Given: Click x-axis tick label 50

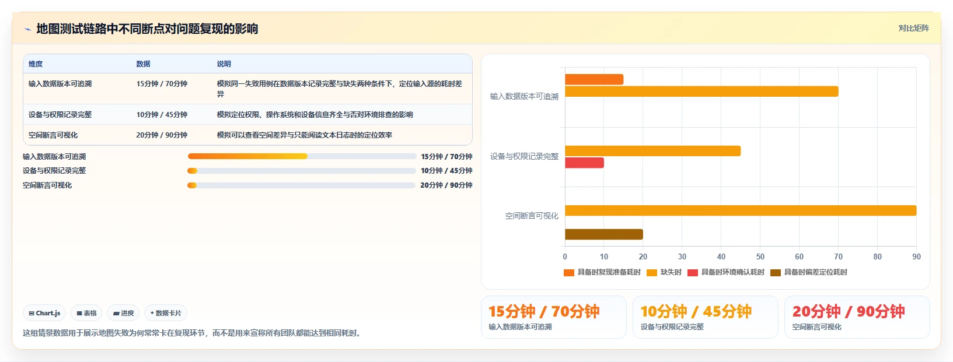Looking at the screenshot, I should [x=760, y=256].
